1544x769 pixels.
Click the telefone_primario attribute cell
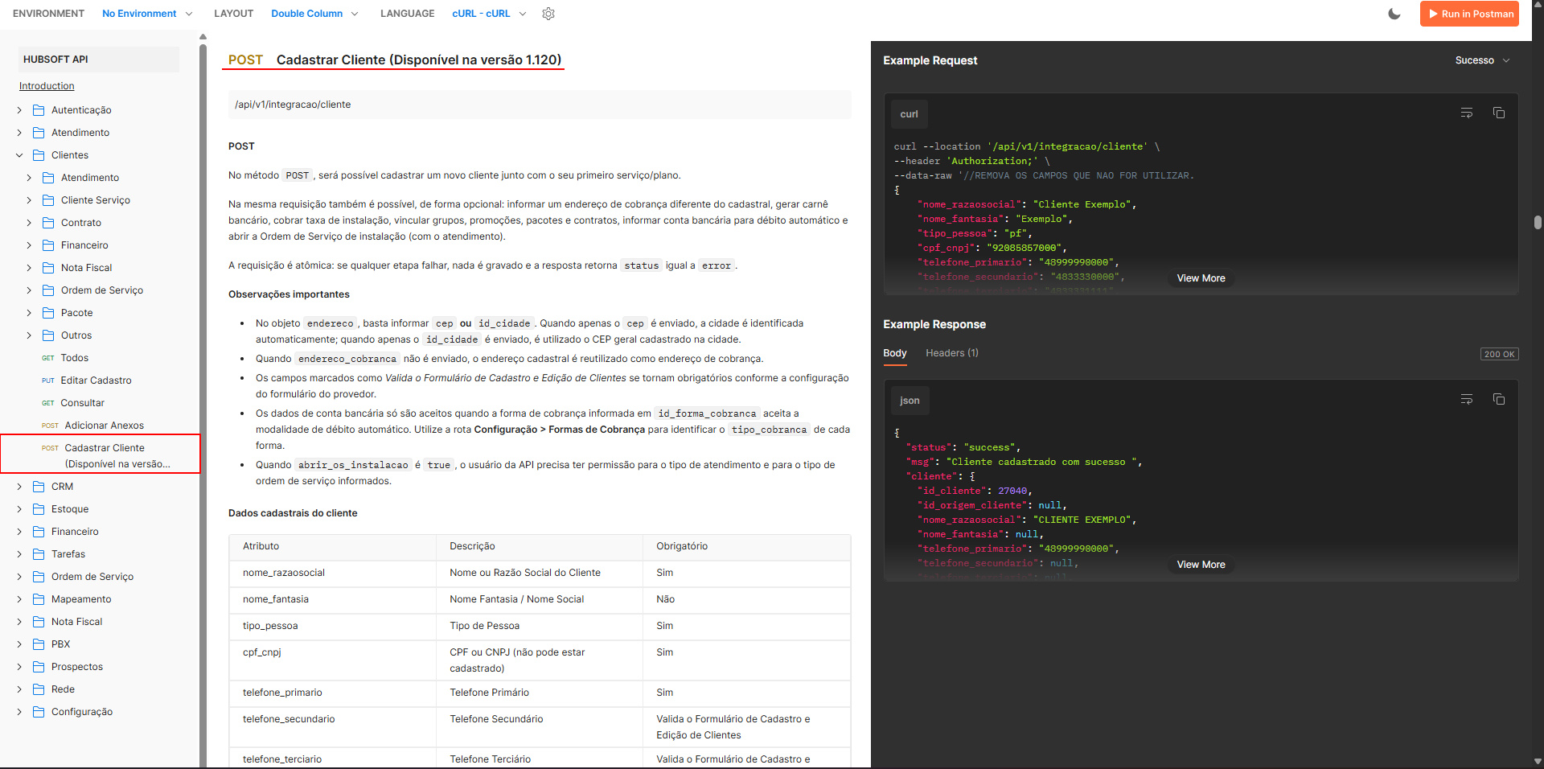click(x=333, y=693)
